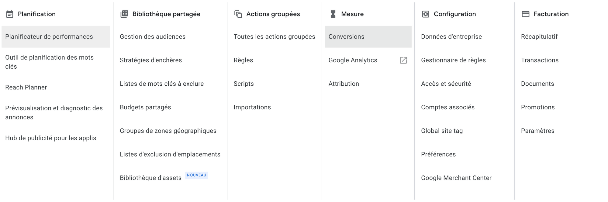Go to Budgets partagés
Image resolution: width=608 pixels, height=202 pixels.
(145, 107)
